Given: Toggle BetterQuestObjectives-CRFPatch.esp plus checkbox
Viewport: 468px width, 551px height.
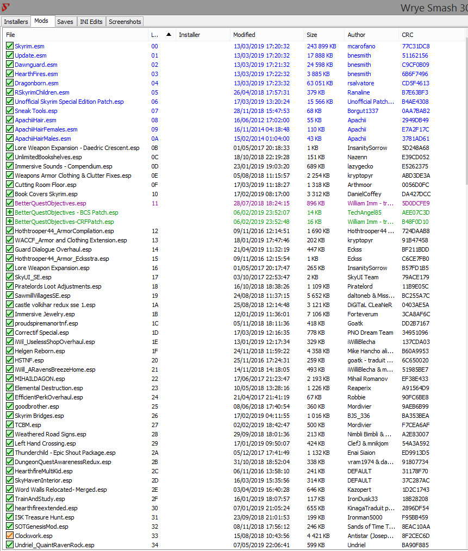Looking at the screenshot, I should (9, 222).
